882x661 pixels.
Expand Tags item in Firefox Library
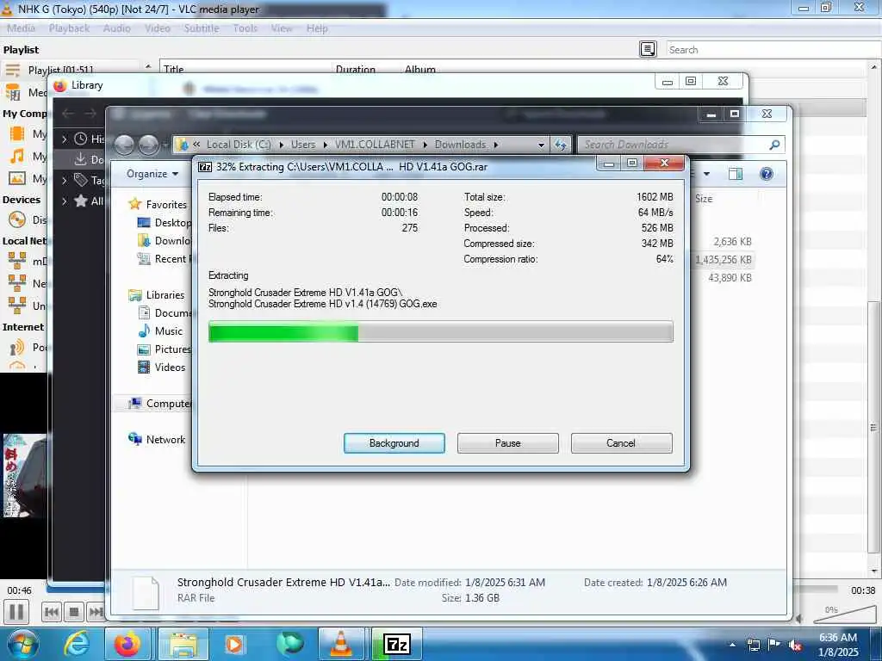(65, 181)
